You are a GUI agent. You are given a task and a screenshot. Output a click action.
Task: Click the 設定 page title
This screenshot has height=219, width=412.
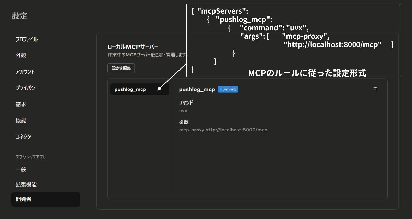(20, 16)
